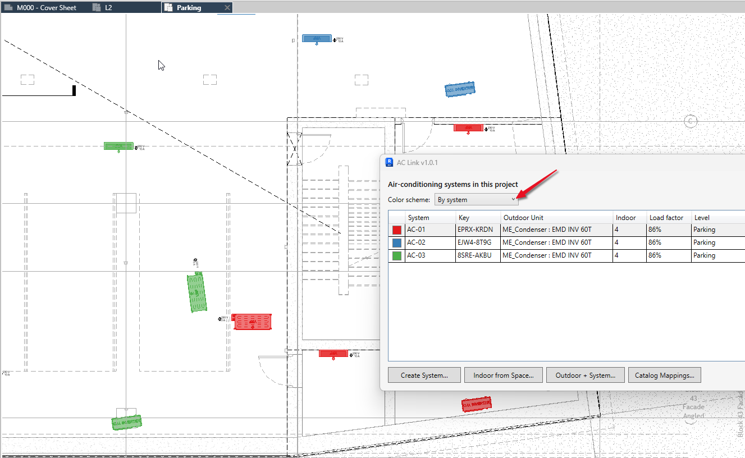
Task: Select the Parking view tab
Action: pos(189,8)
